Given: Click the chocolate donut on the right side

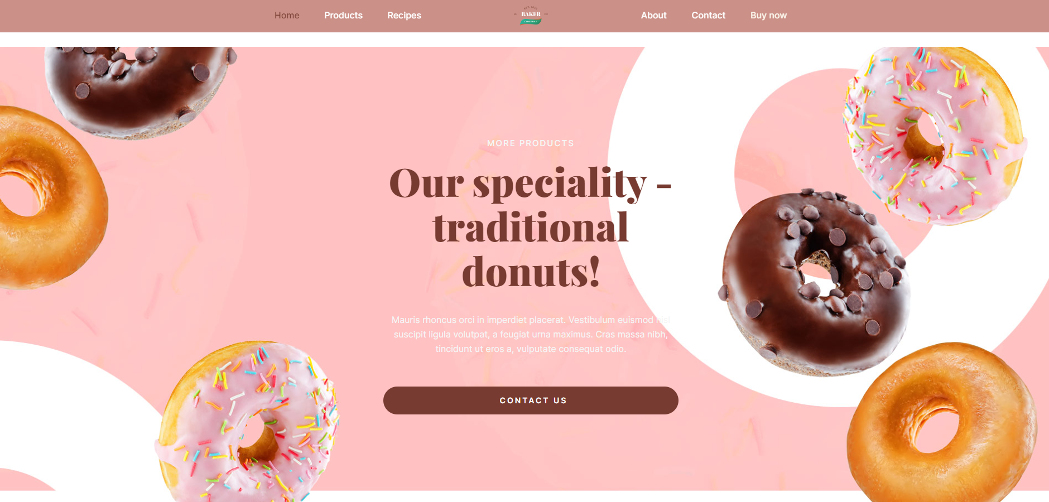Looking at the screenshot, I should pyautogui.click(x=815, y=282).
